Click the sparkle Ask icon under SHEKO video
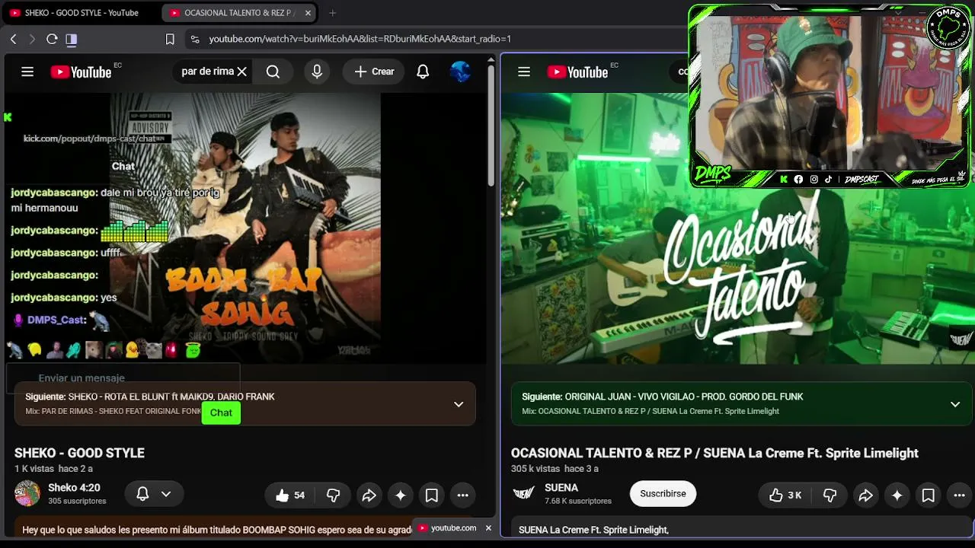The width and height of the screenshot is (975, 548). pos(401,495)
